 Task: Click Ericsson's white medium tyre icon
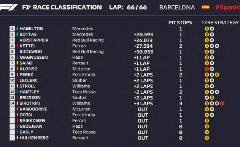click(207, 98)
